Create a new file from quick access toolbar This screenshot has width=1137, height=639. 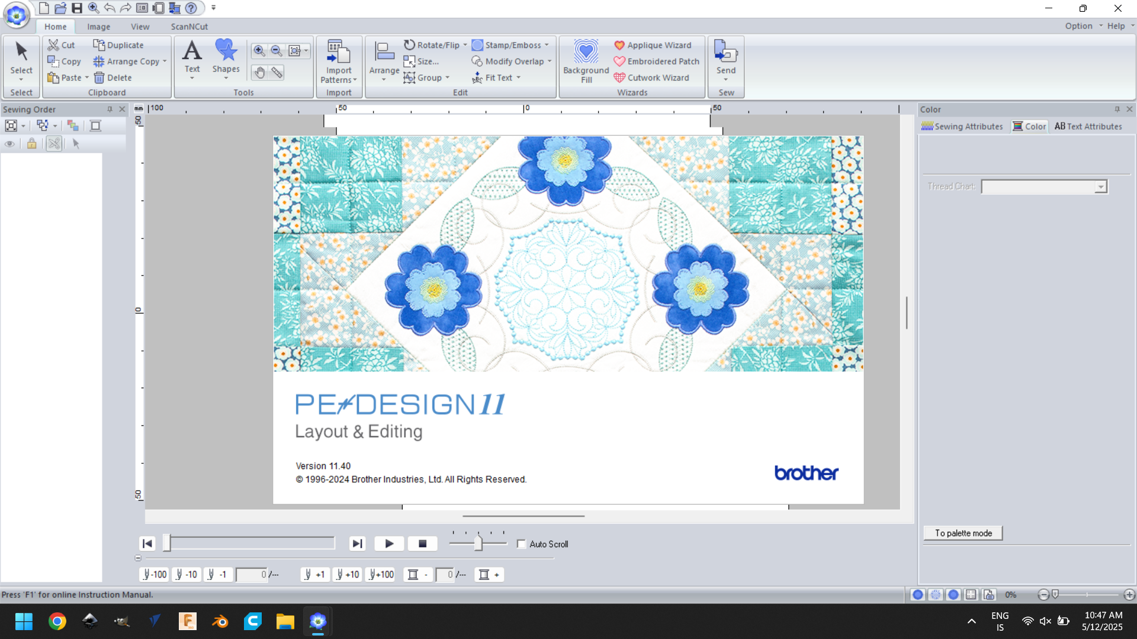(44, 8)
